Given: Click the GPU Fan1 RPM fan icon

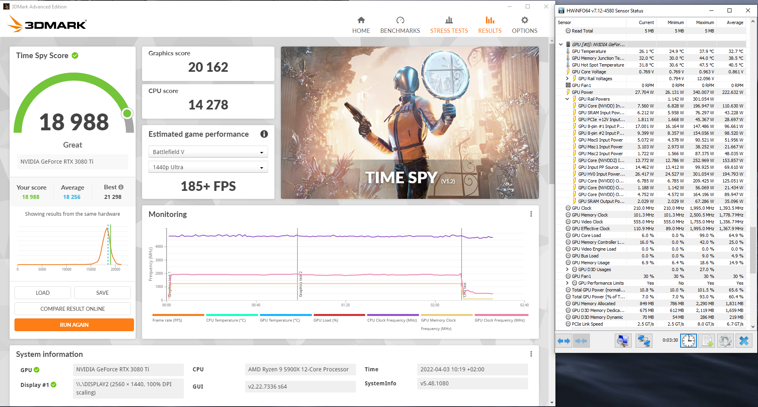Looking at the screenshot, I should 568,85.
